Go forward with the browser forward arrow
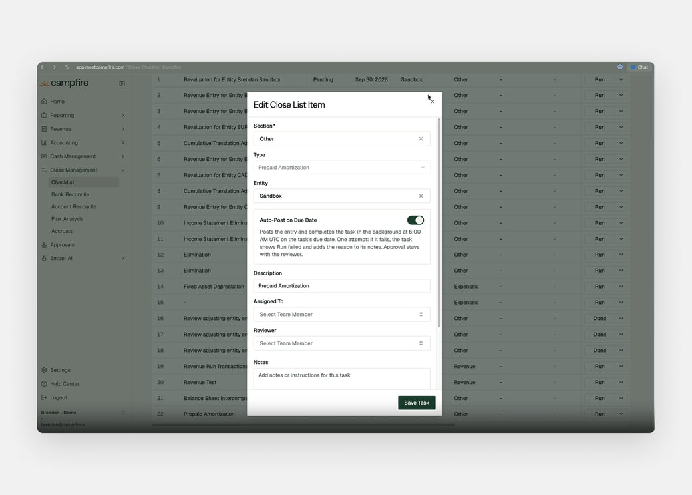 click(55, 67)
